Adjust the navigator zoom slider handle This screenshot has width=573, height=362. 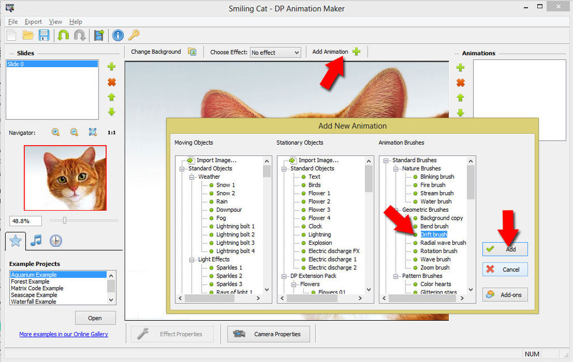click(x=65, y=220)
